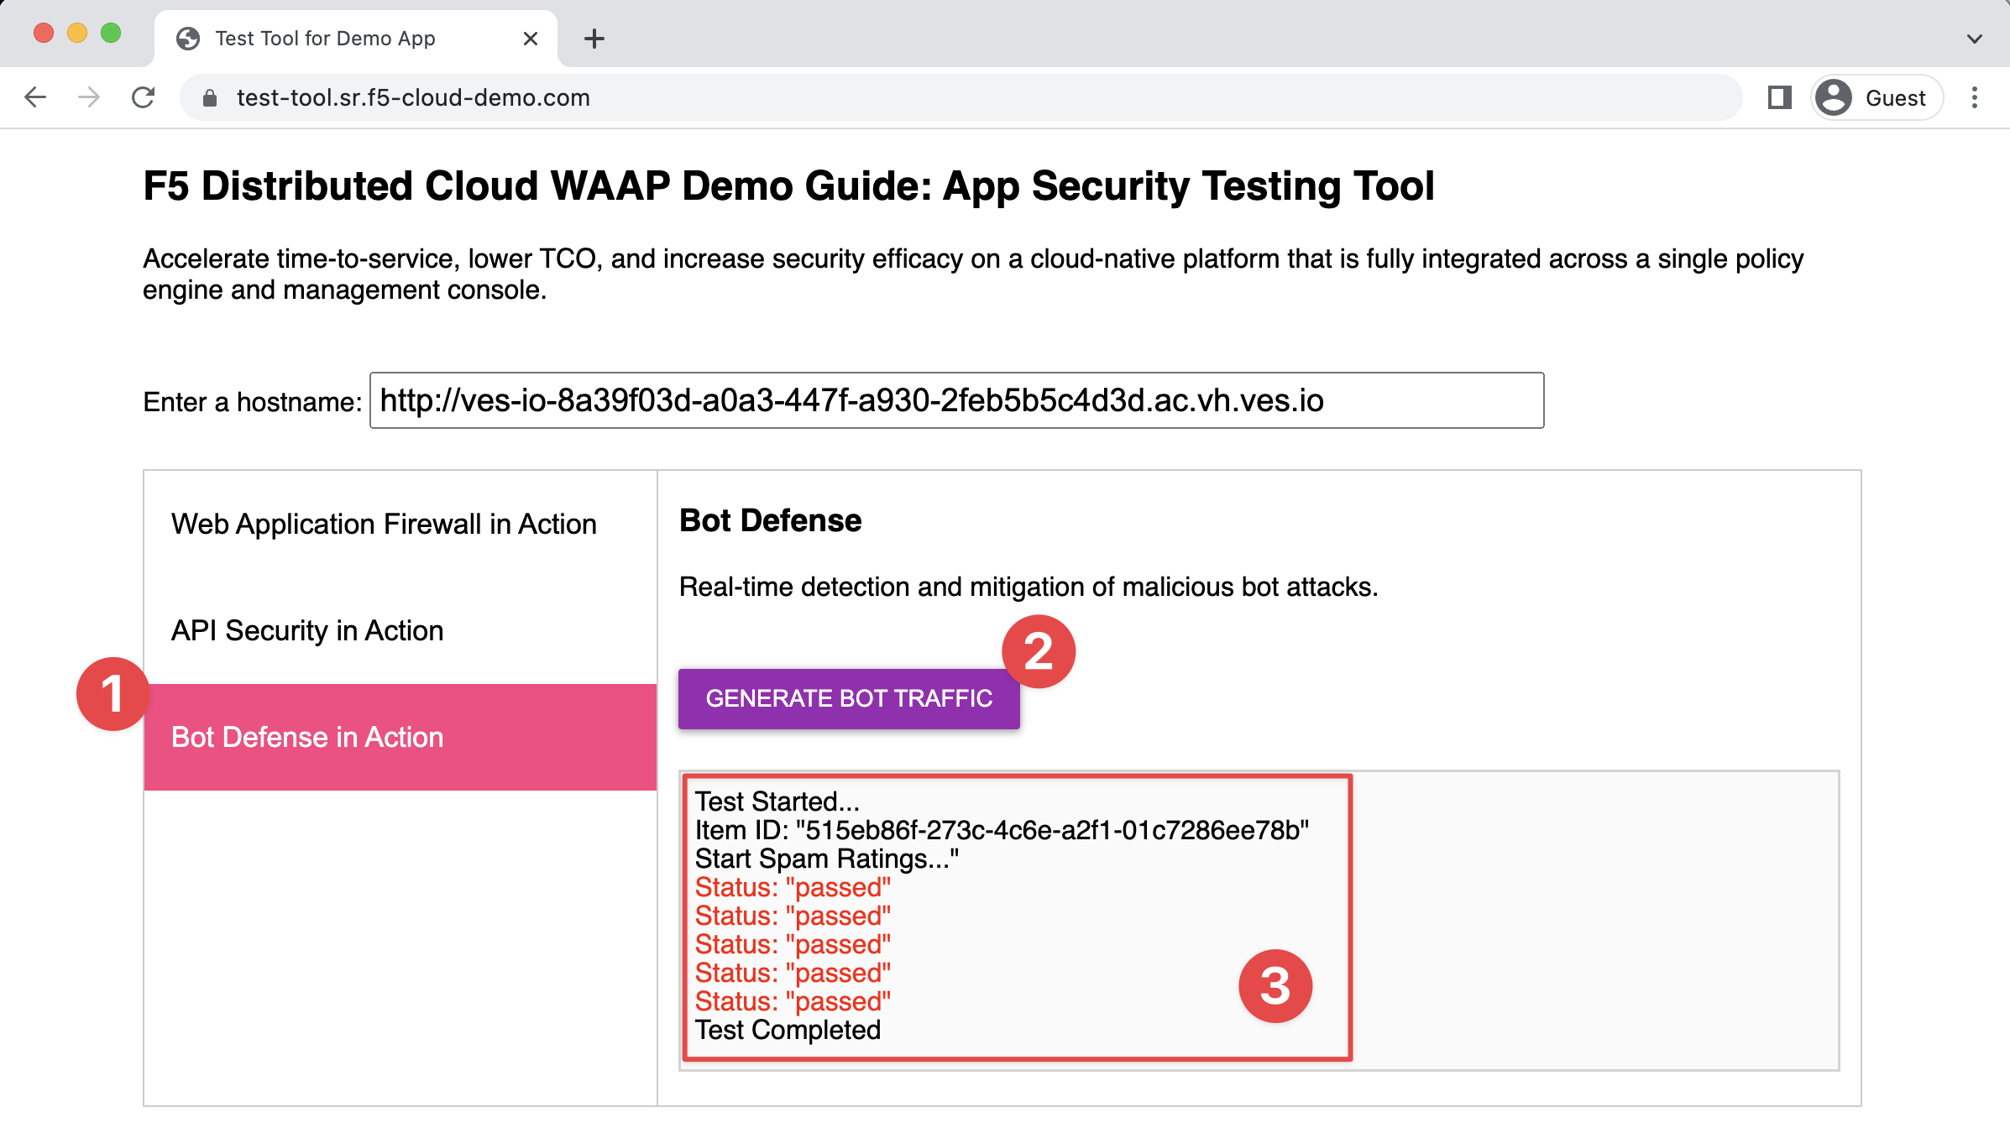Expand the tab search chevron
The image size is (2010, 1133).
click(x=1975, y=39)
